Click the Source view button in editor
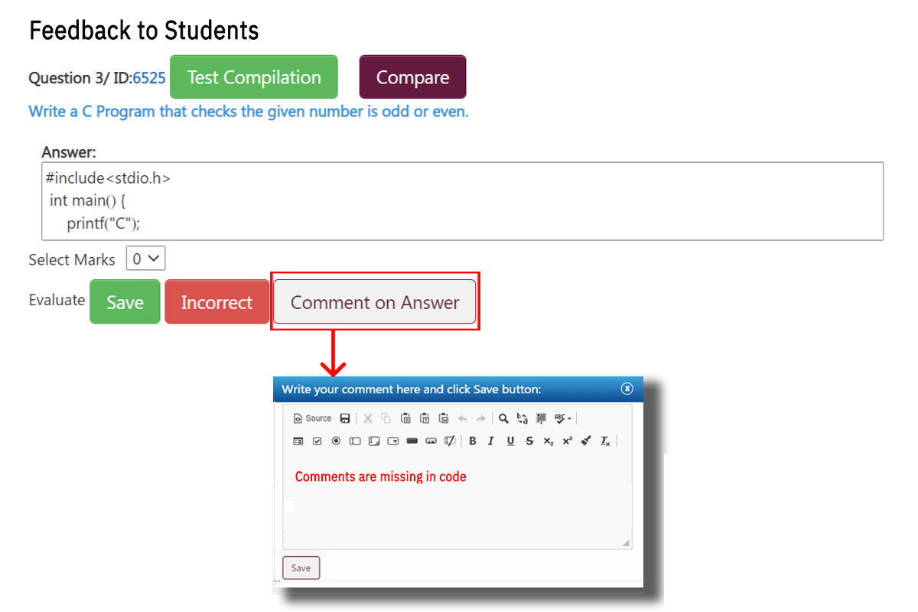The width and height of the screenshot is (918, 612). [312, 418]
